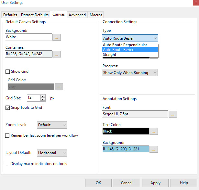The width and height of the screenshot is (199, 190).
Task: Tick Display macro indicators on tools
Action: (x=7, y=164)
